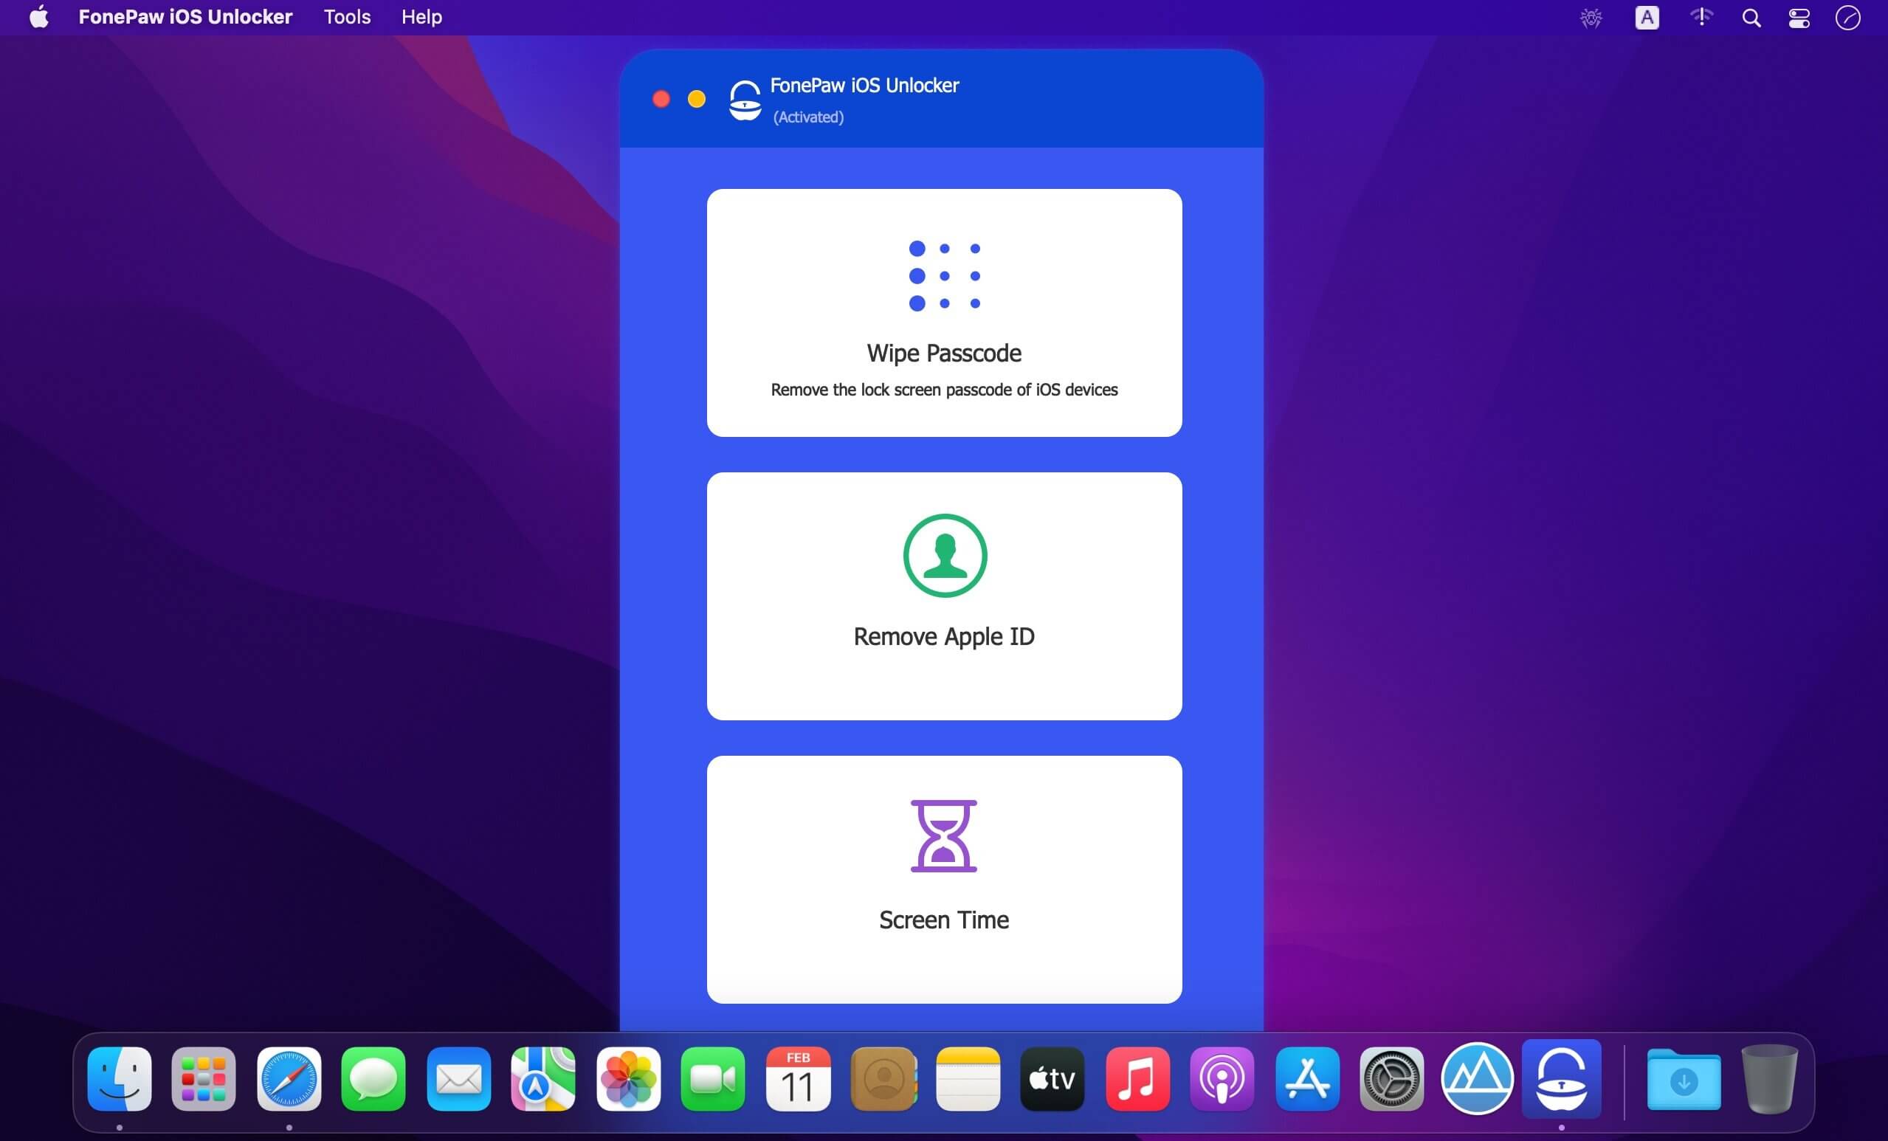Click the Spotlight search icon
Viewport: 1888px width, 1141px height.
click(x=1751, y=17)
